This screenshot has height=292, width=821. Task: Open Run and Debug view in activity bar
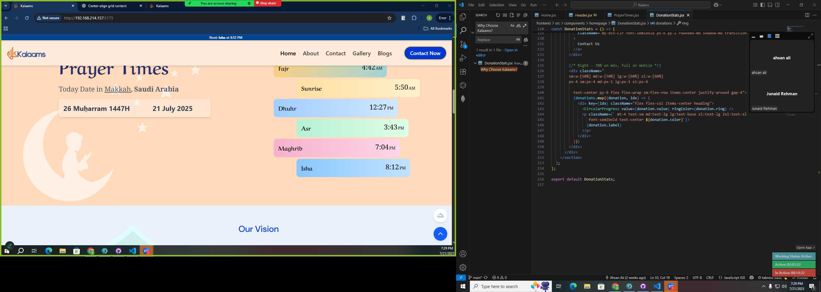463,58
